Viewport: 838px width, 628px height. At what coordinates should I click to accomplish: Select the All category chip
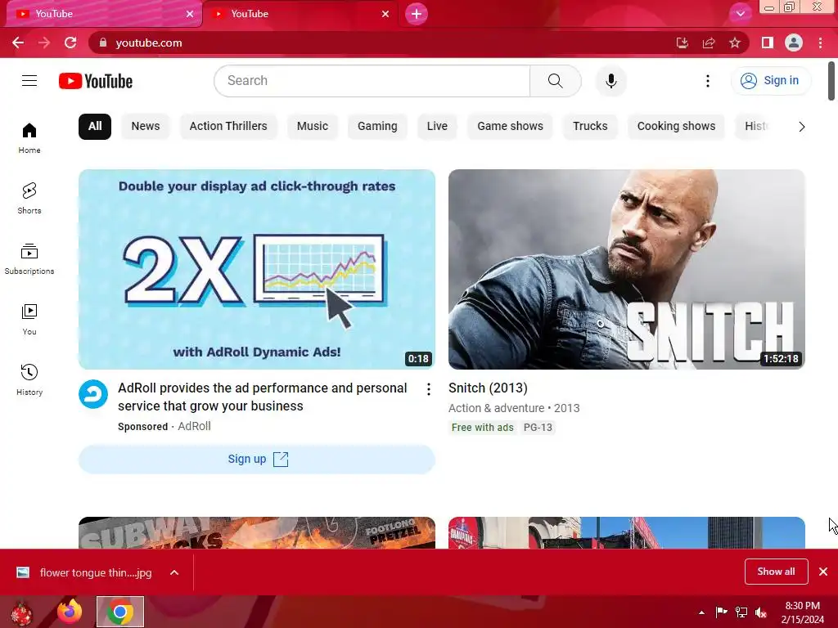(95, 127)
